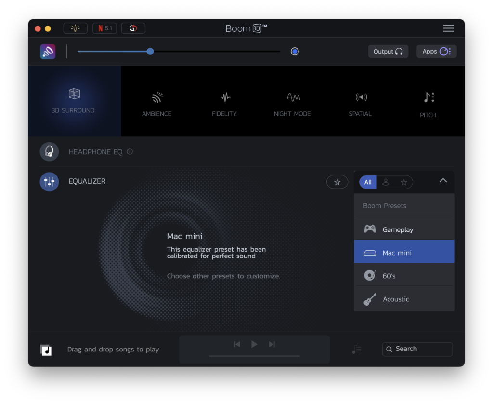Filter presets by user-created ones
Viewport: 493px width, 404px height.
386,182
